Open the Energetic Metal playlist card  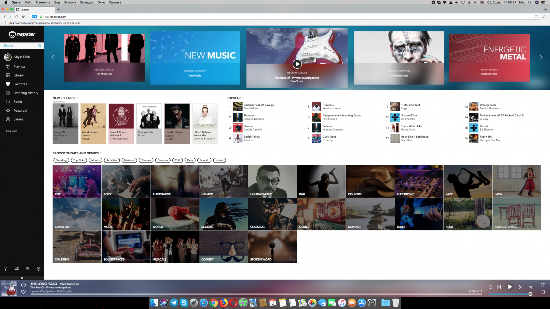pos(489,58)
